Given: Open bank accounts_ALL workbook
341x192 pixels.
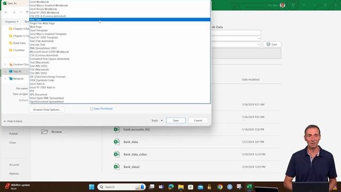Looking at the screenshot, I should point(136,129).
